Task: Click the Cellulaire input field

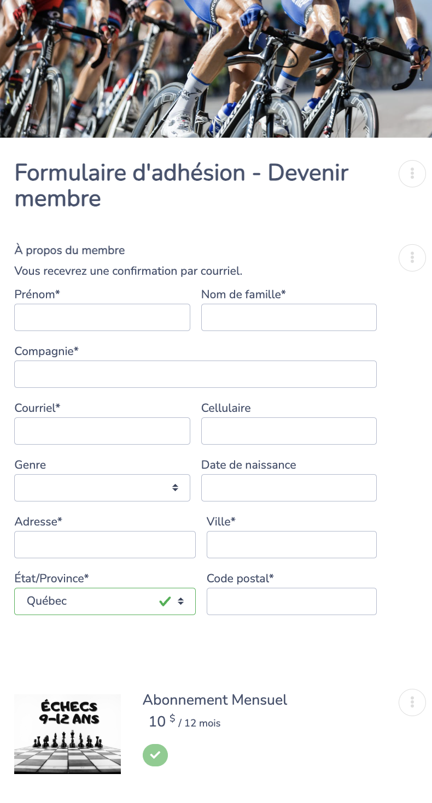Action: (289, 430)
